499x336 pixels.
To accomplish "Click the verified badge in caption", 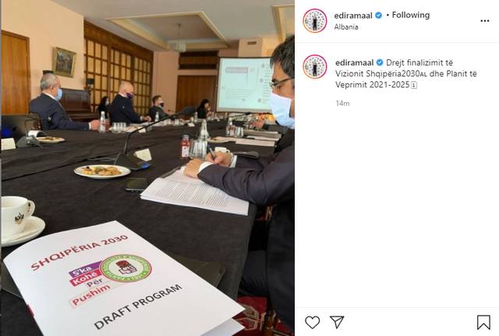I will pos(380,62).
